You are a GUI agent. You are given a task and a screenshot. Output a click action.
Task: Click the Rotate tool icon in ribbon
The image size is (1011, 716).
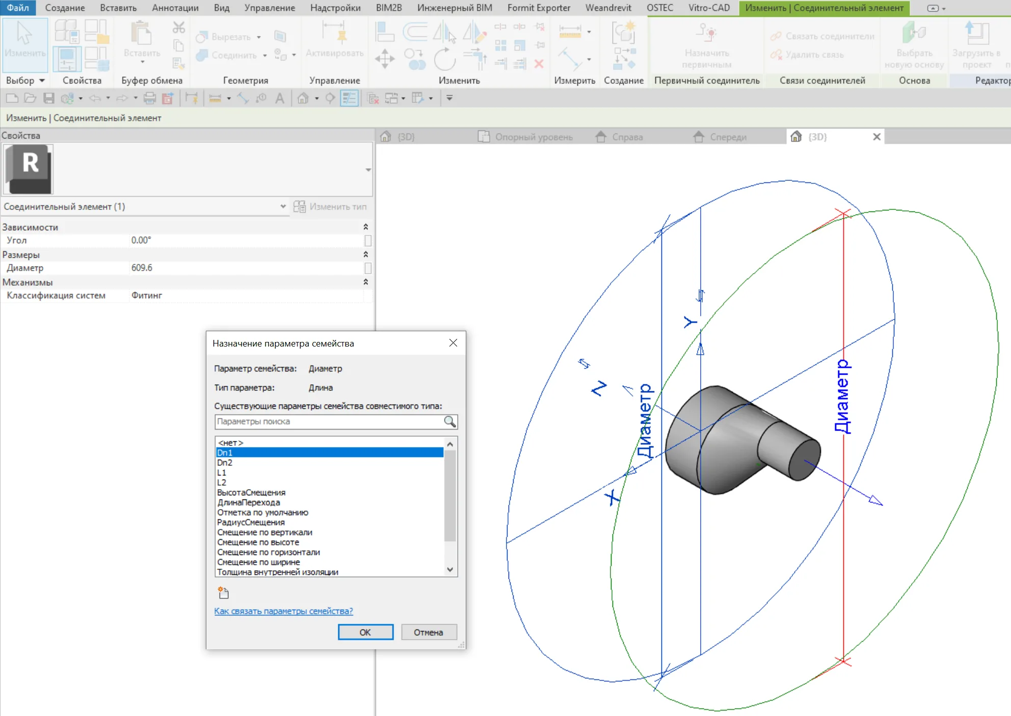pyautogui.click(x=444, y=59)
